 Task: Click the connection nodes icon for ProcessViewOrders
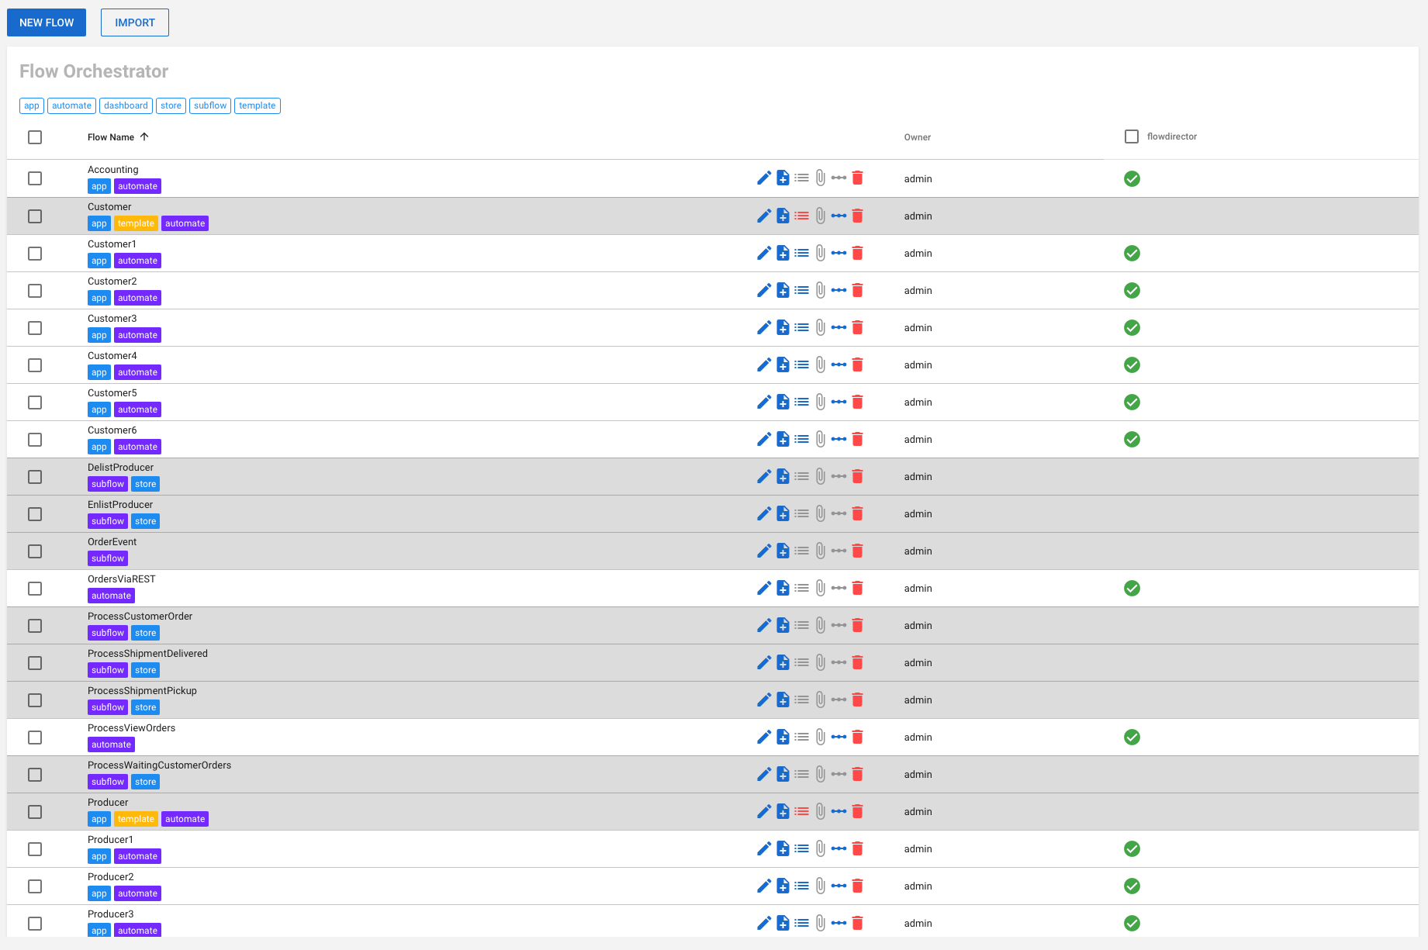(838, 737)
